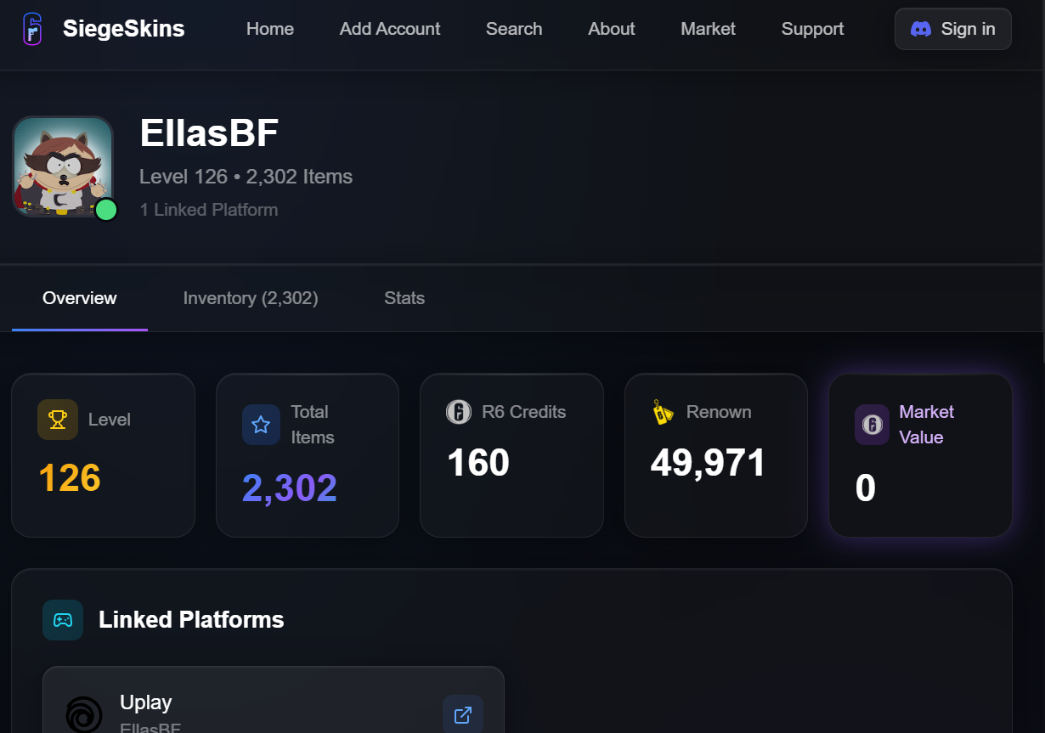Click the green online status dot
Viewport: 1045px width, 733px height.
click(106, 210)
